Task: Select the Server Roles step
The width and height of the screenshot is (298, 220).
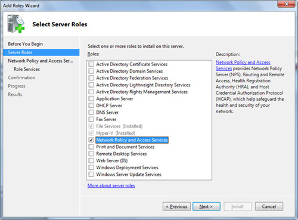Action: 41,52
